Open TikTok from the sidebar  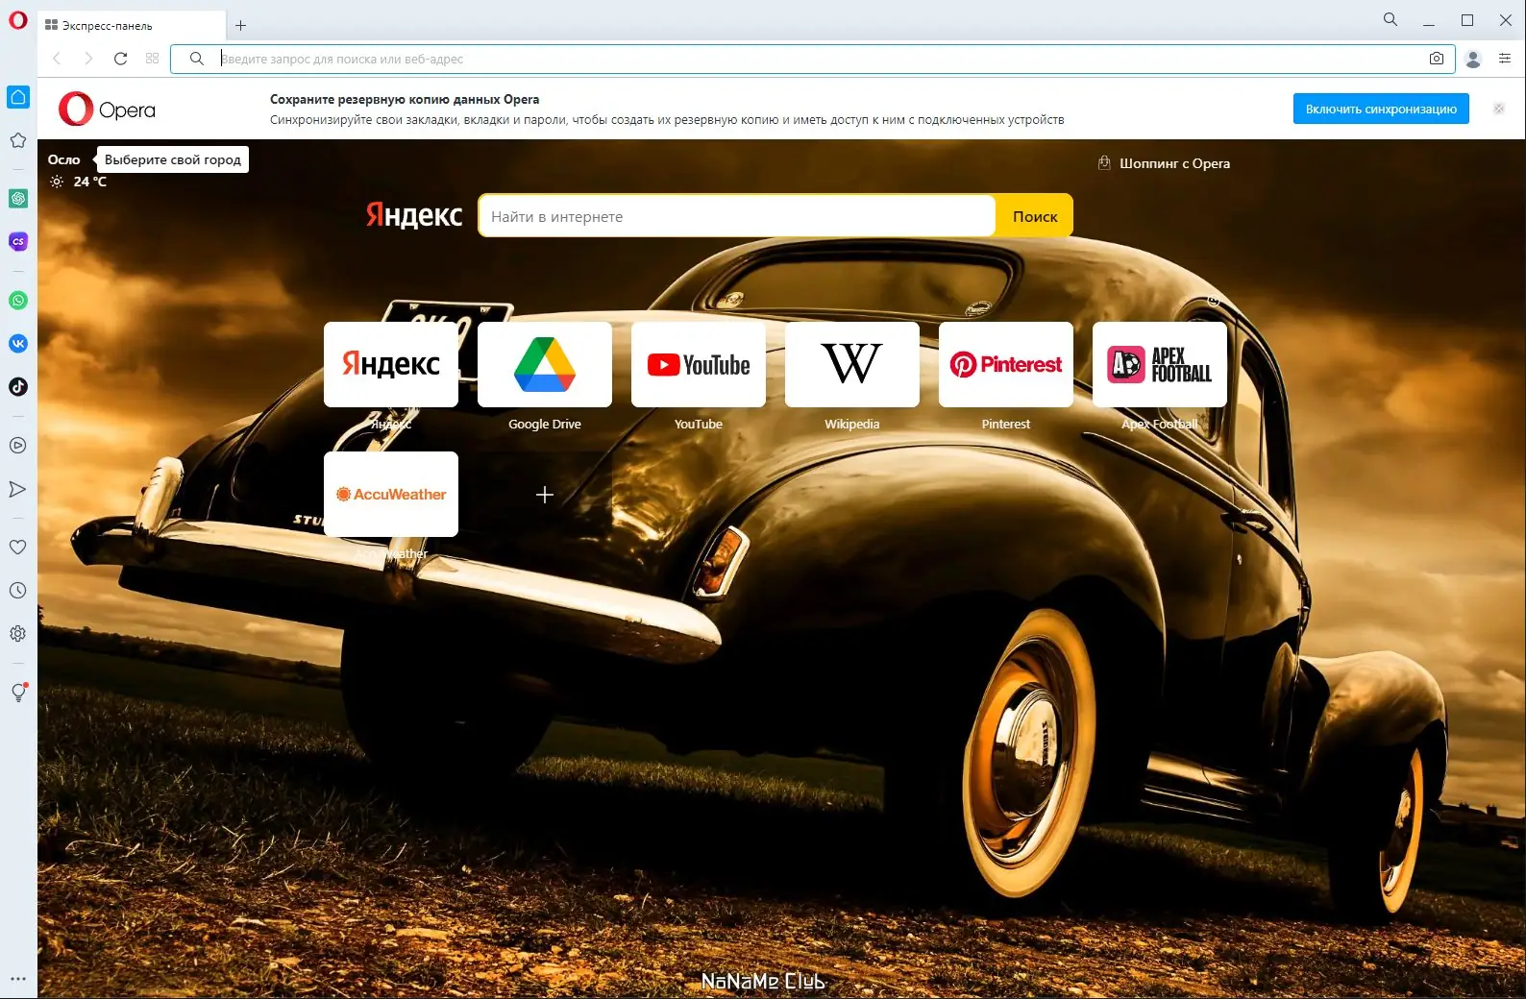point(18,387)
